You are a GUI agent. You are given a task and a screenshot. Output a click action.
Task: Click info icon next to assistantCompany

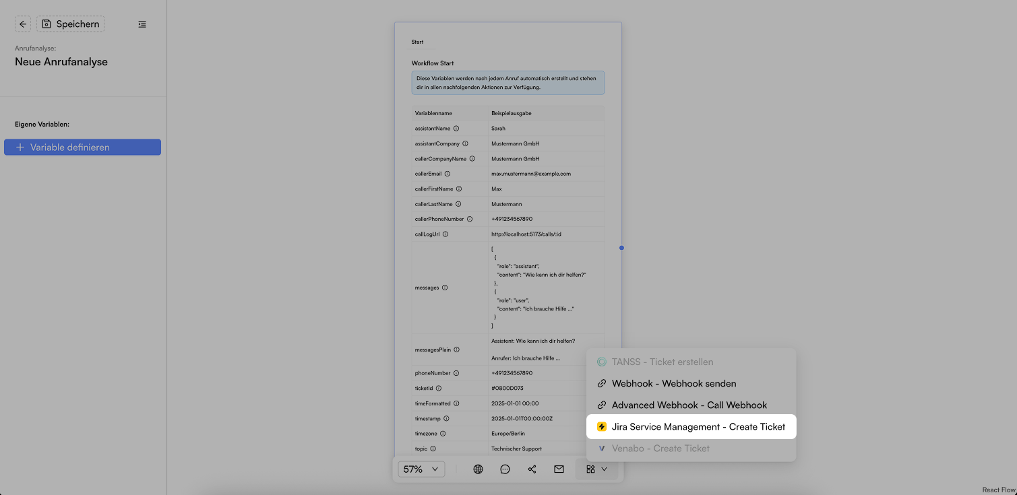click(x=465, y=143)
